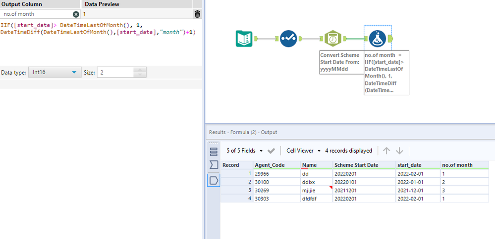495x239 pixels.
Task: Click cell with Agent_Code 29966
Action: (276, 174)
